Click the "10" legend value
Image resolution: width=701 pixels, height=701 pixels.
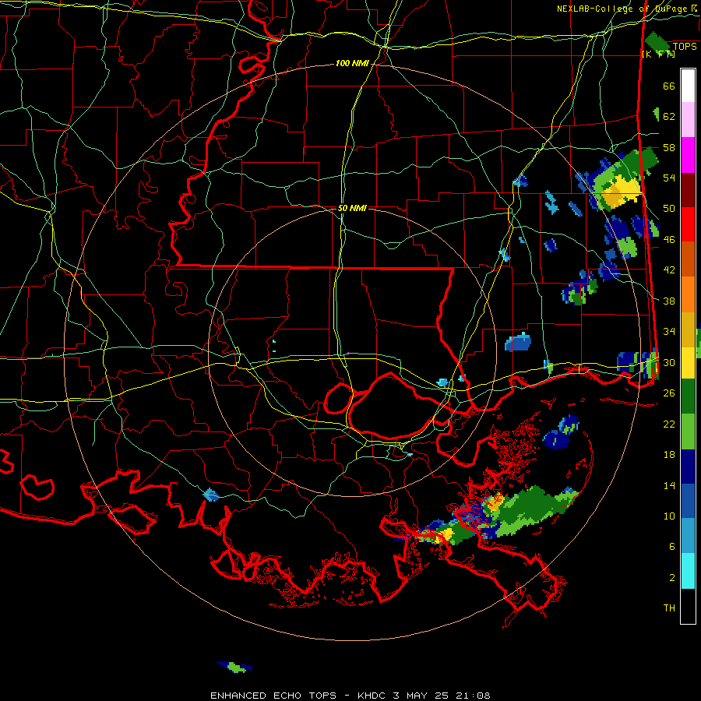pos(669,516)
